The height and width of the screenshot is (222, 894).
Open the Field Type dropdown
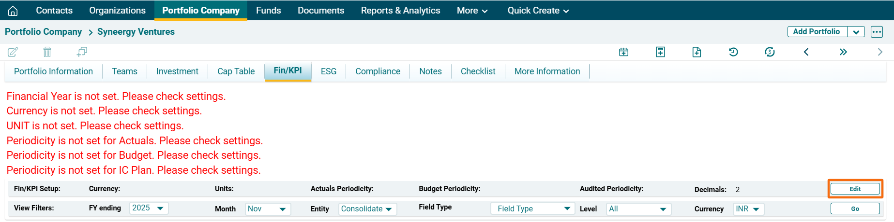(532, 208)
